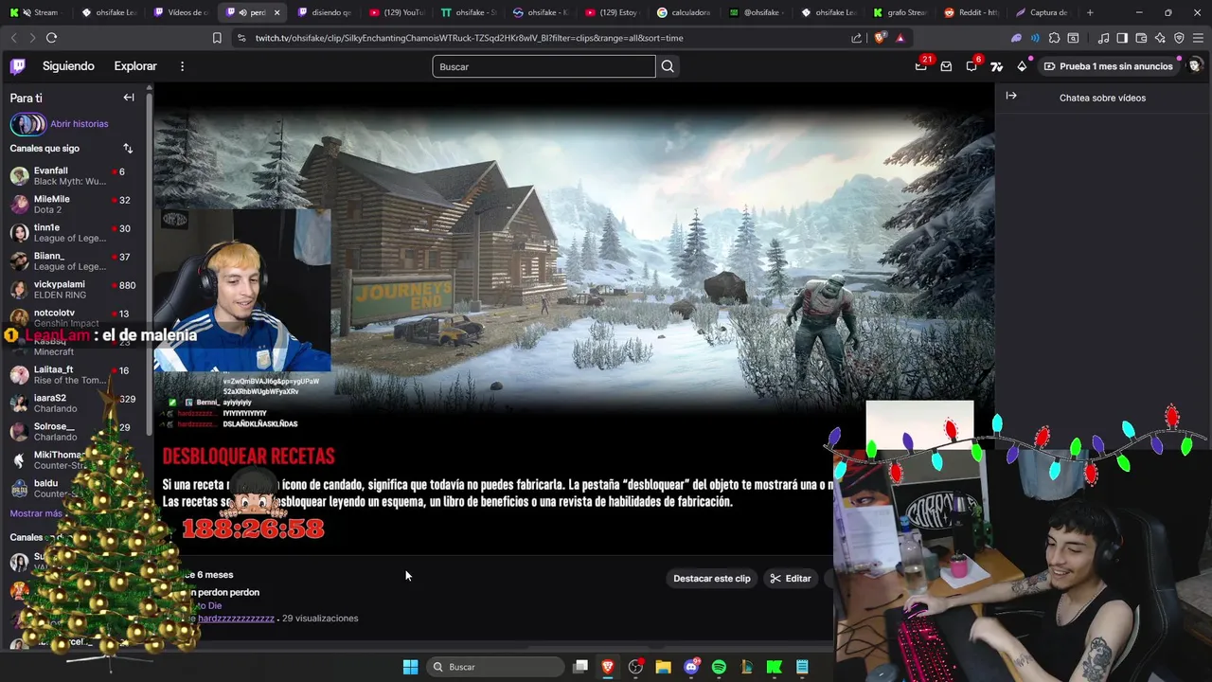
Task: Click Abrir historias link
Action: click(80, 124)
